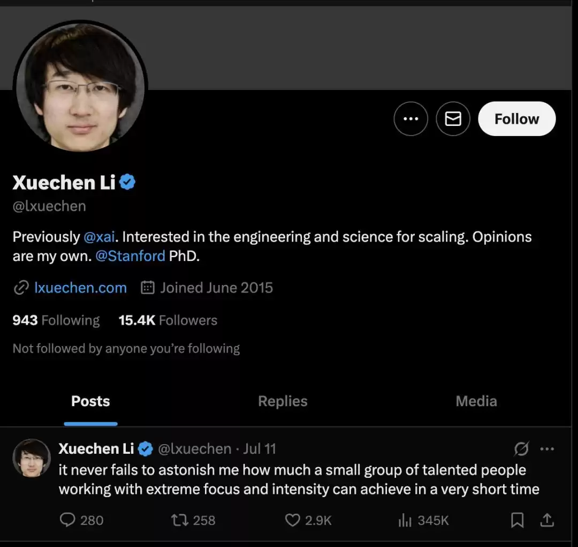The image size is (578, 547).
Task: View the 943 Following list
Action: pyautogui.click(x=56, y=320)
